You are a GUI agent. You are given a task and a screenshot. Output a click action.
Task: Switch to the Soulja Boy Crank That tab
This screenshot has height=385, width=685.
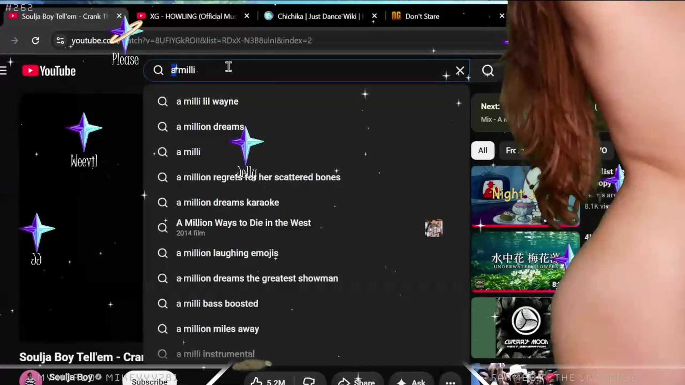(64, 16)
